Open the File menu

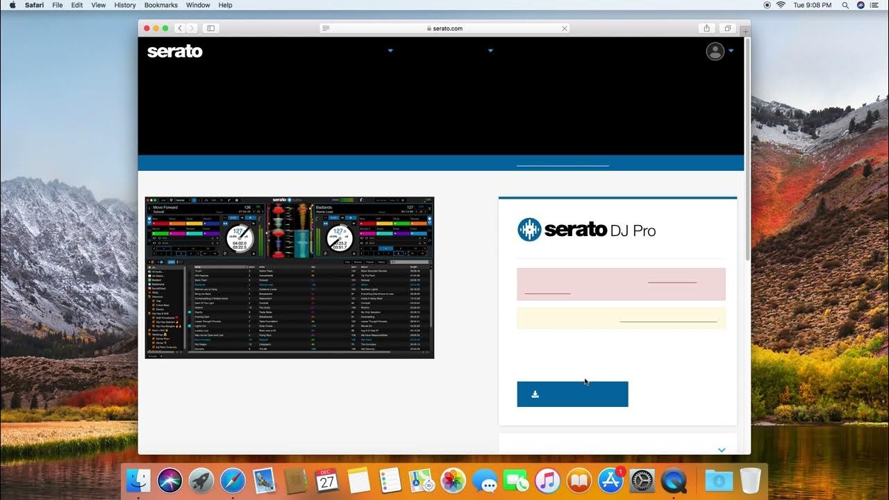pos(58,5)
